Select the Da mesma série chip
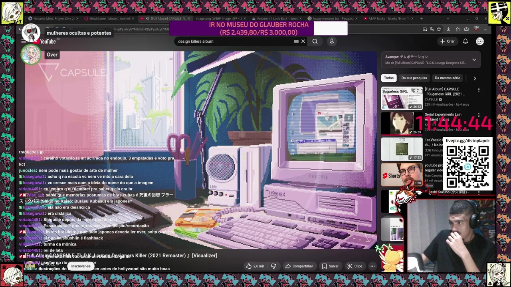The image size is (511, 287). coord(447,78)
